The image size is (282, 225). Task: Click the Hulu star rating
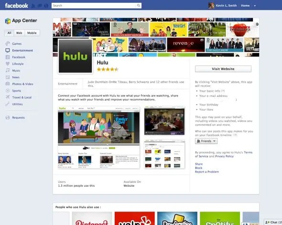pyautogui.click(x=108, y=69)
